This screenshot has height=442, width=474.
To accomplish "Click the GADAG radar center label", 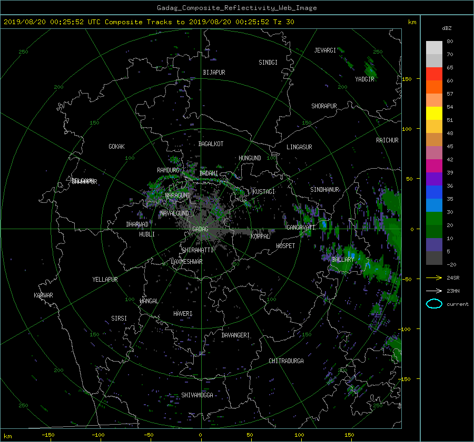I will tap(200, 229).
